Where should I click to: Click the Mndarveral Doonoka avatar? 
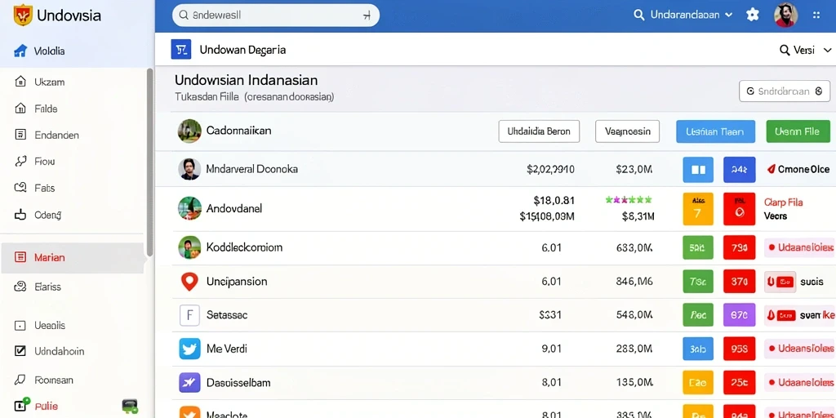(189, 170)
